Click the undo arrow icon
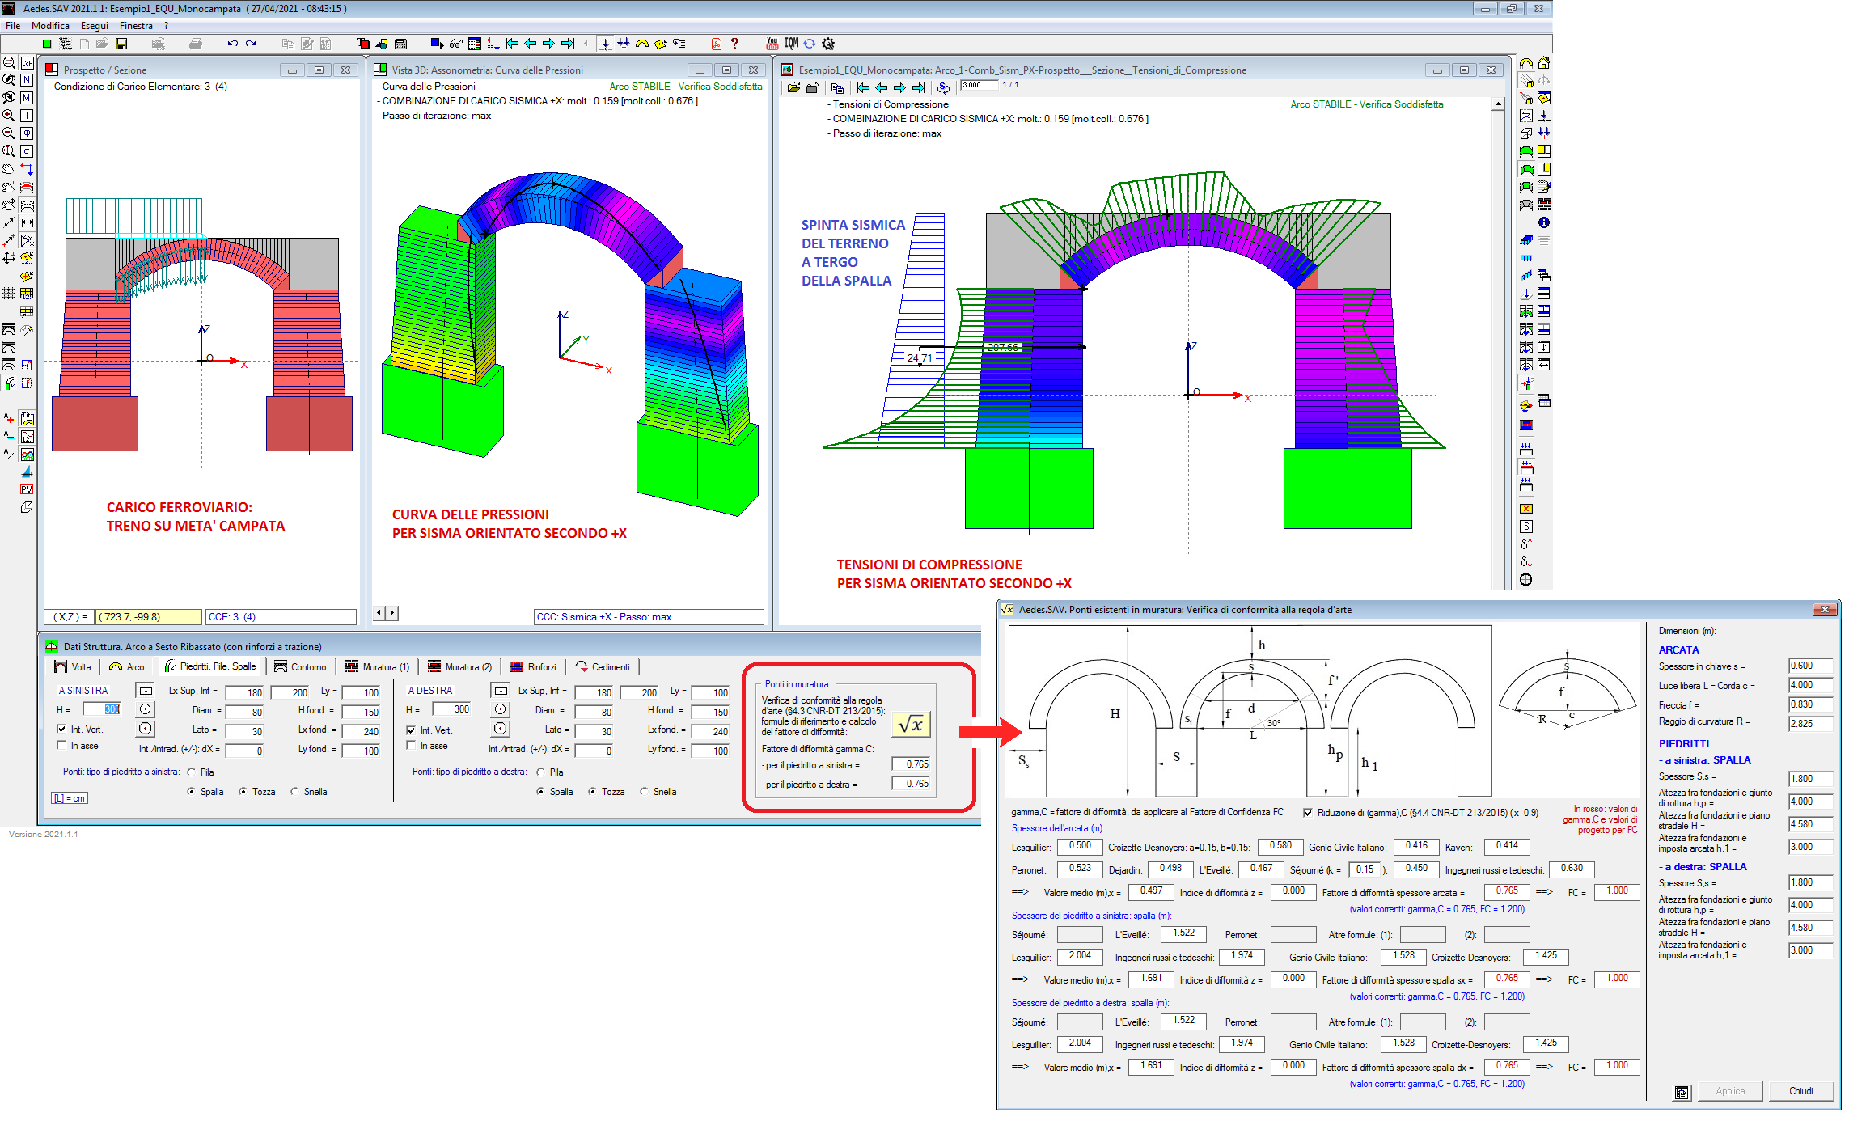Viewport: 1849px width, 1121px height. tap(232, 44)
